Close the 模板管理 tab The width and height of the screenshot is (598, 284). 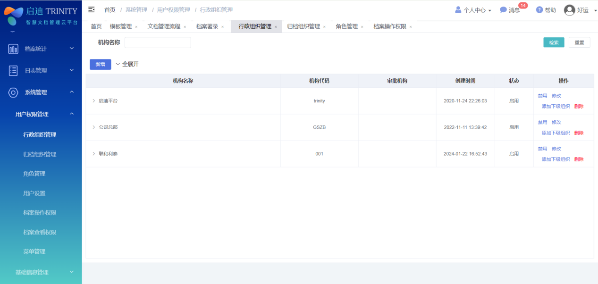(136, 27)
